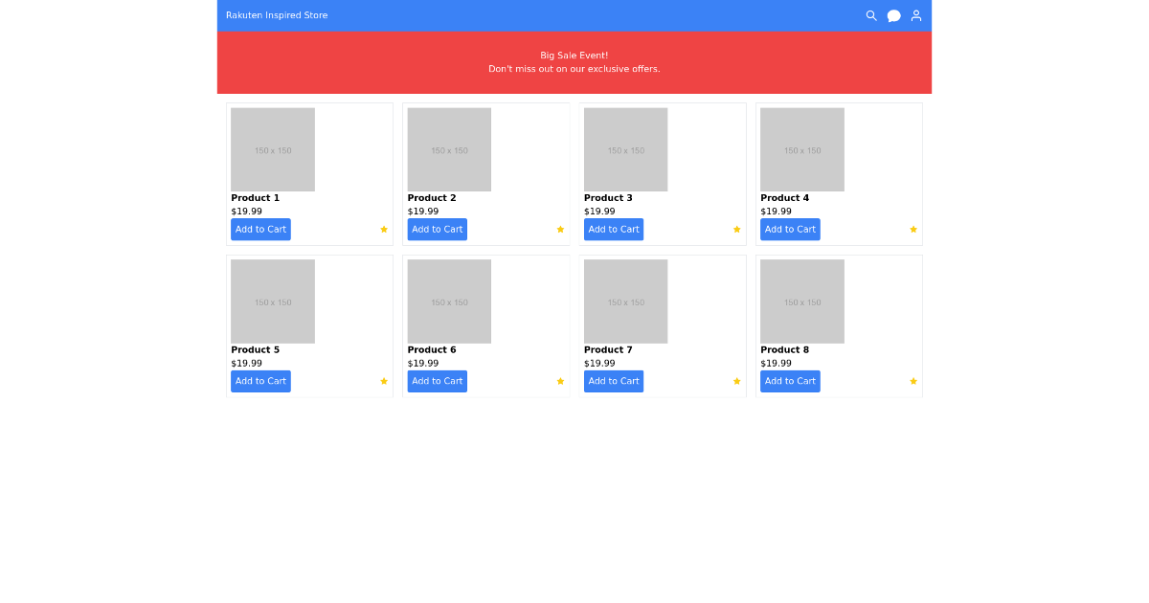Click the Product 3 image thumbnail
Image resolution: width=1149 pixels, height=603 pixels.
(625, 149)
